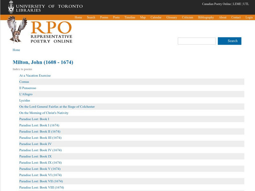Open Paradise Lost: Book II (1674)
The height and width of the screenshot is (191, 255).
click(40, 131)
